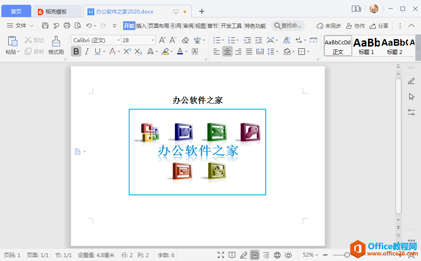Toggle bold formatting
The image size is (421, 261).
coord(76,52)
